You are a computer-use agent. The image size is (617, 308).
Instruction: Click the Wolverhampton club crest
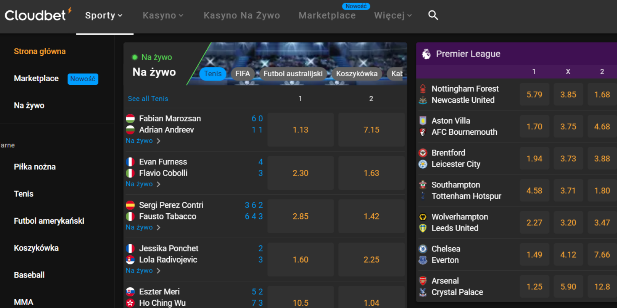click(423, 217)
